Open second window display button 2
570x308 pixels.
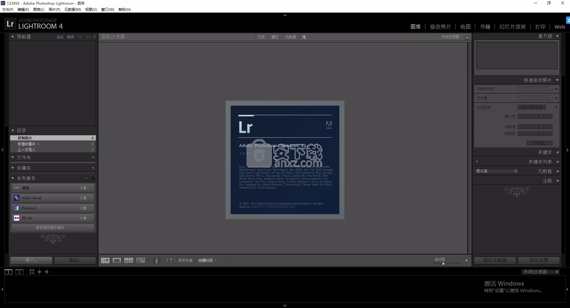click(x=19, y=272)
